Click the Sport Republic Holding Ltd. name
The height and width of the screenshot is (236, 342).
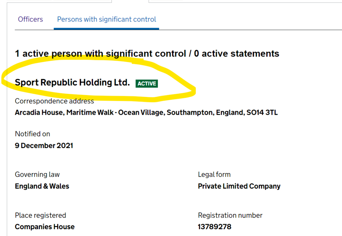click(x=72, y=83)
